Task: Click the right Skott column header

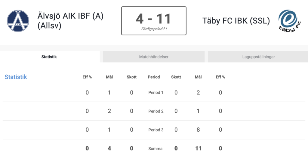Action: coord(176,77)
